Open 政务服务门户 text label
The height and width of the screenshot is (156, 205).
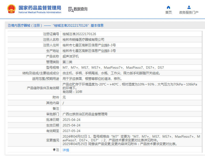[x=189, y=13]
